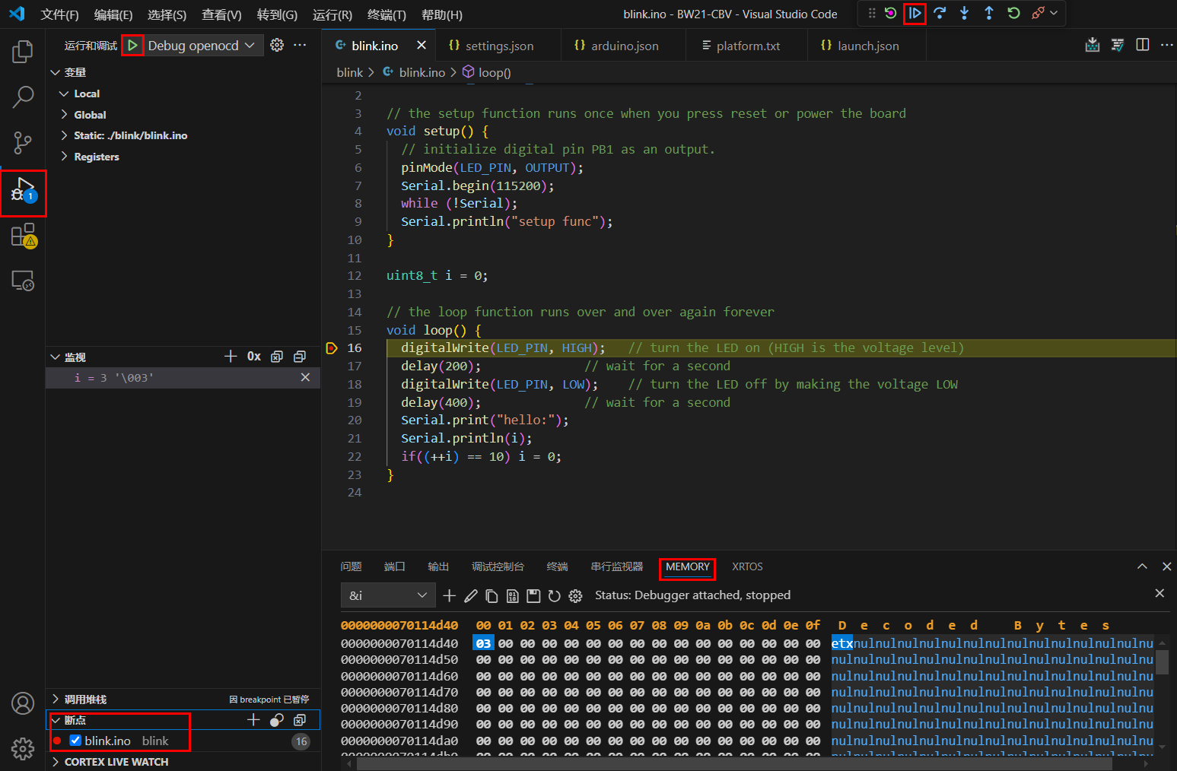Expand the CORTEX LIVE WATCH section
1177x771 pixels.
[55, 761]
